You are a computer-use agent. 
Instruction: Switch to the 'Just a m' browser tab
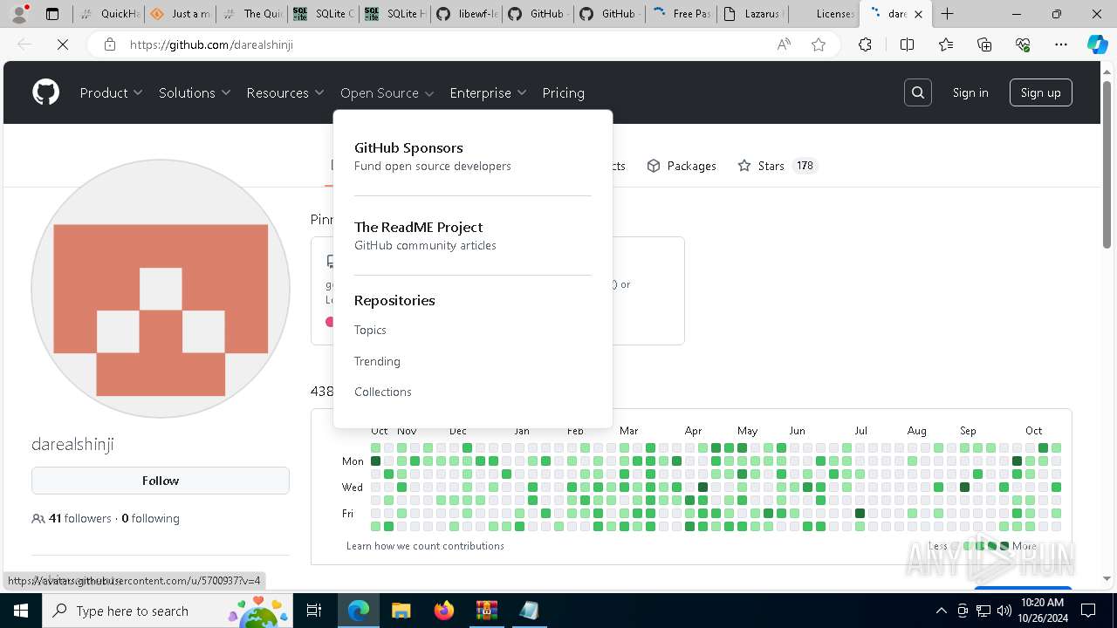point(179,14)
